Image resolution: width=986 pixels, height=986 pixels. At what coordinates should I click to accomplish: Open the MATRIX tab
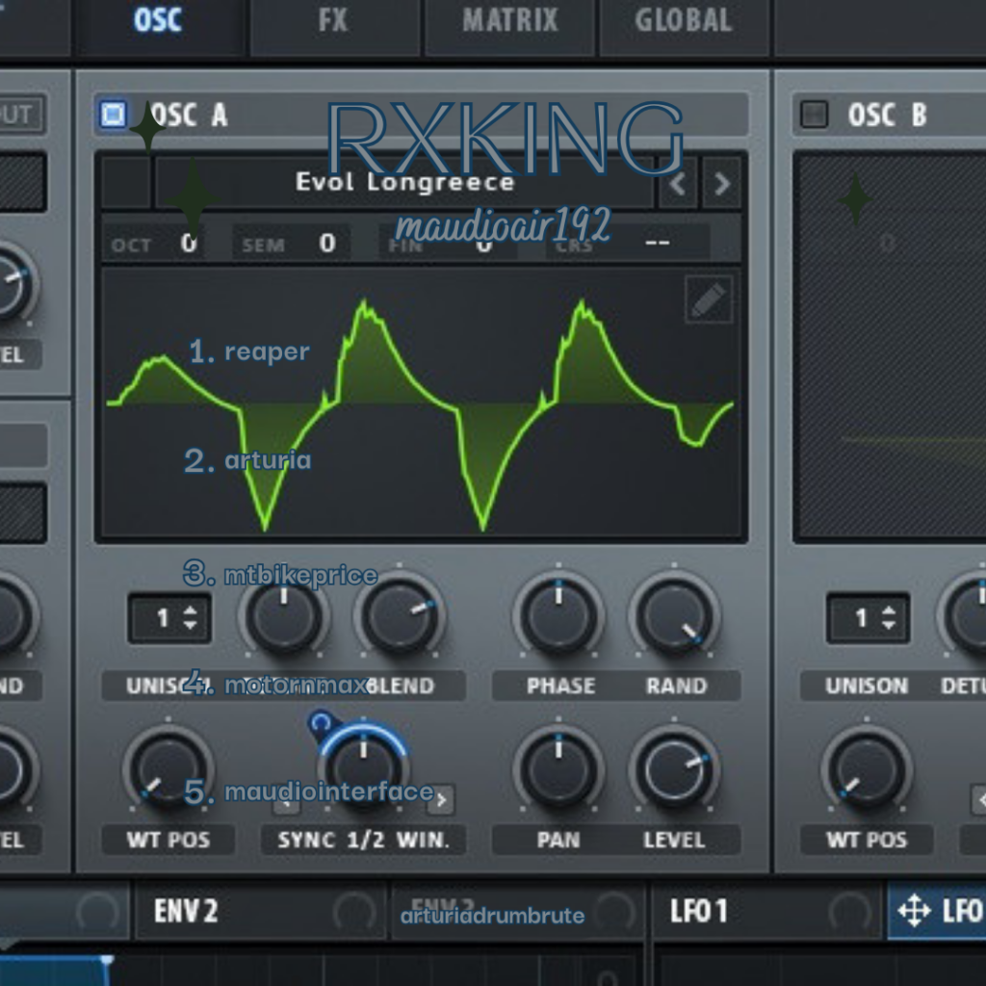(510, 20)
